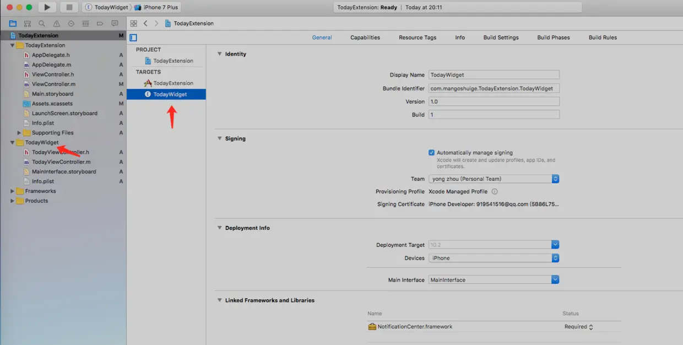683x345 pixels.
Task: Collapse the TodayExtension project disclosure triangle
Action: tap(12, 45)
